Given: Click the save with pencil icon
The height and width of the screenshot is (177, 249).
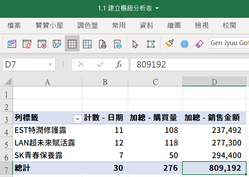Looking at the screenshot, I should click(x=57, y=44).
